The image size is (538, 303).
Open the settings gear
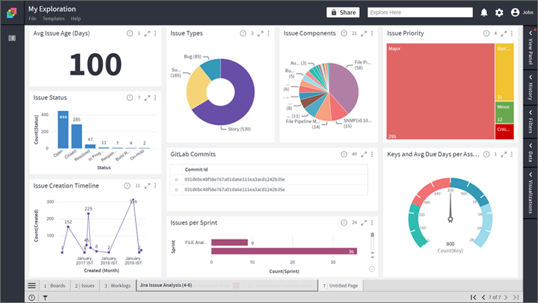[x=499, y=13]
